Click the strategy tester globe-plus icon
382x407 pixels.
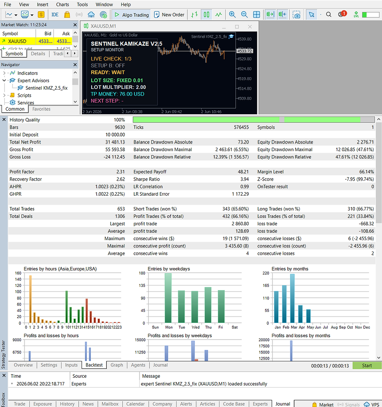click(103, 14)
